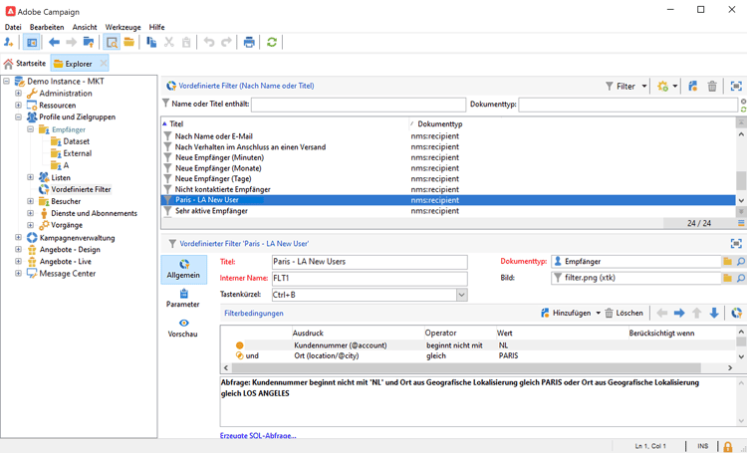Open the Vorschau preview eye icon
Image resolution: width=747 pixels, height=453 pixels.
coord(183,324)
